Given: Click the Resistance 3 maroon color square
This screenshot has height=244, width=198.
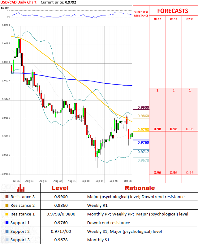Looking at the screenshot, I should point(7,197).
